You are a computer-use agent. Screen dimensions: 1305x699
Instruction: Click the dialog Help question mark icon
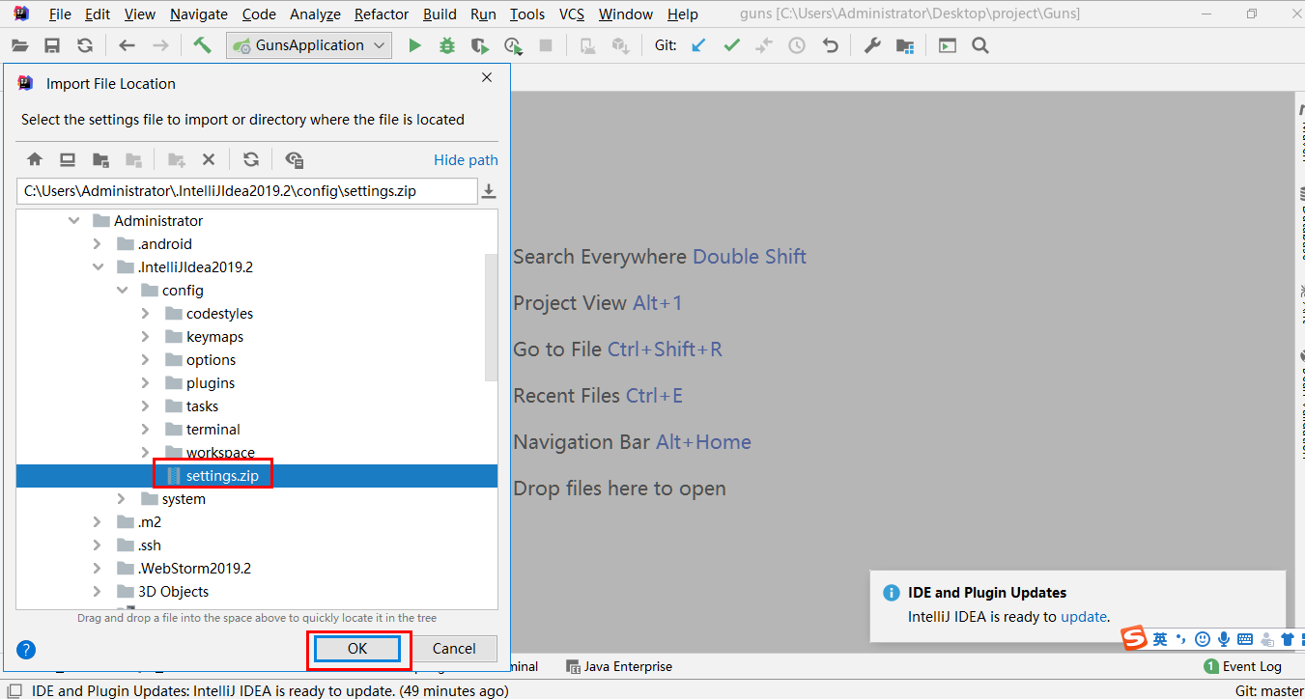pyautogui.click(x=27, y=650)
